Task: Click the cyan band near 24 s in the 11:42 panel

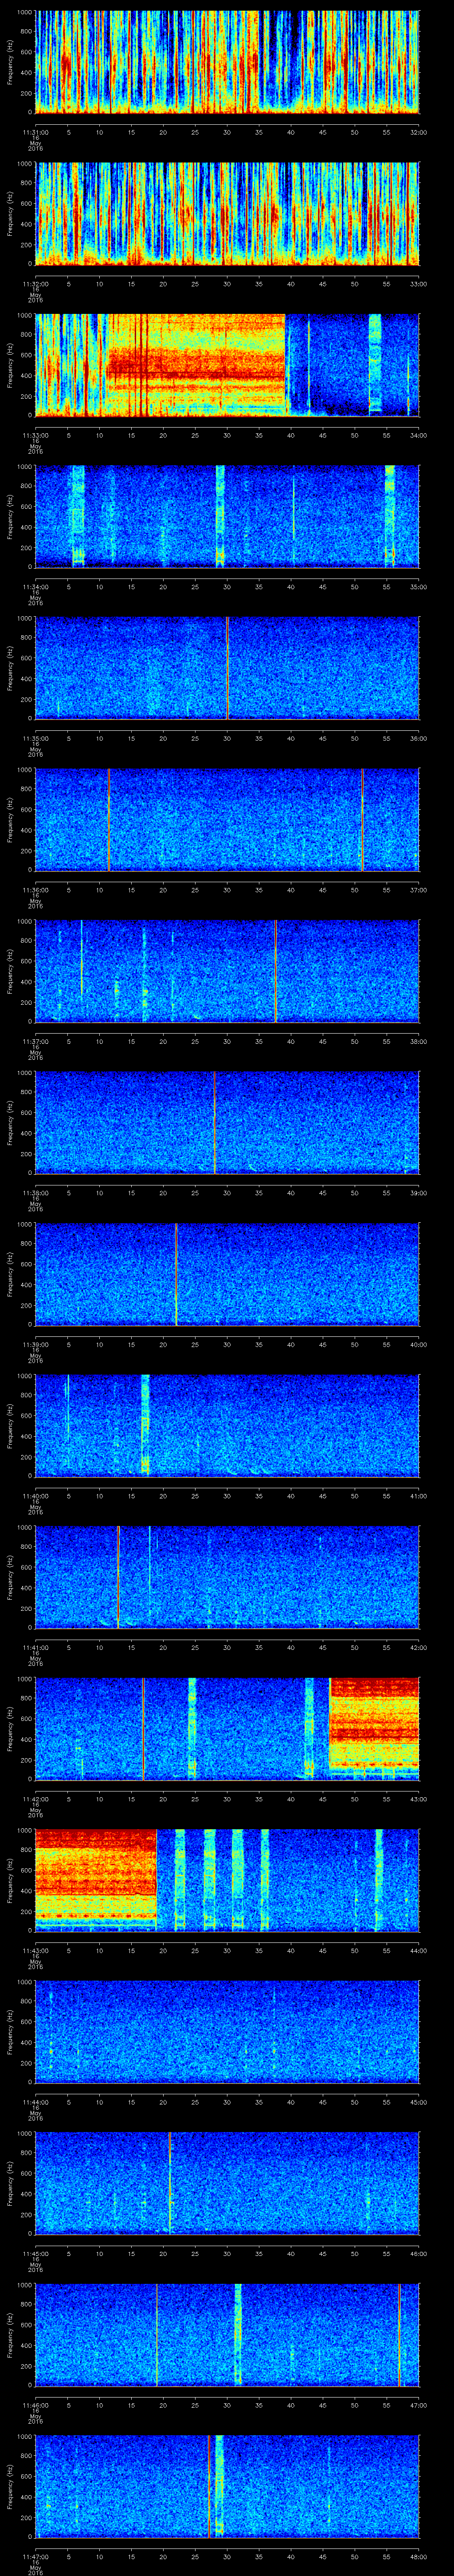Action: (x=192, y=1728)
